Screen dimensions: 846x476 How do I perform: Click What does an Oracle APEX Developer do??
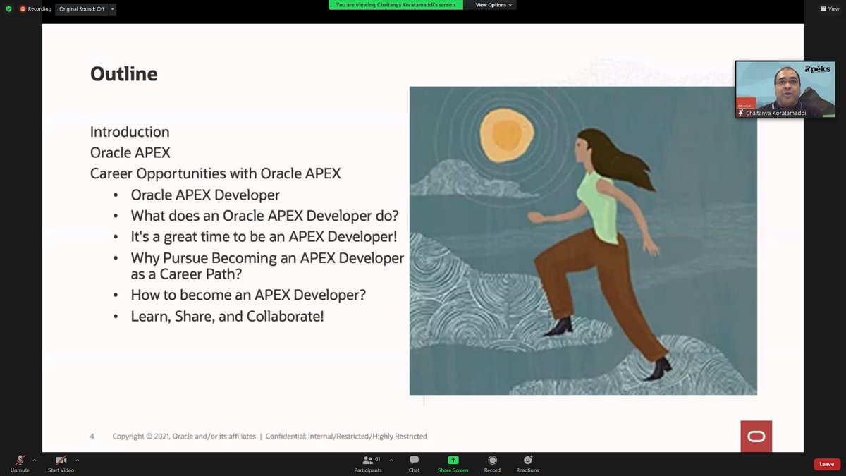point(265,216)
